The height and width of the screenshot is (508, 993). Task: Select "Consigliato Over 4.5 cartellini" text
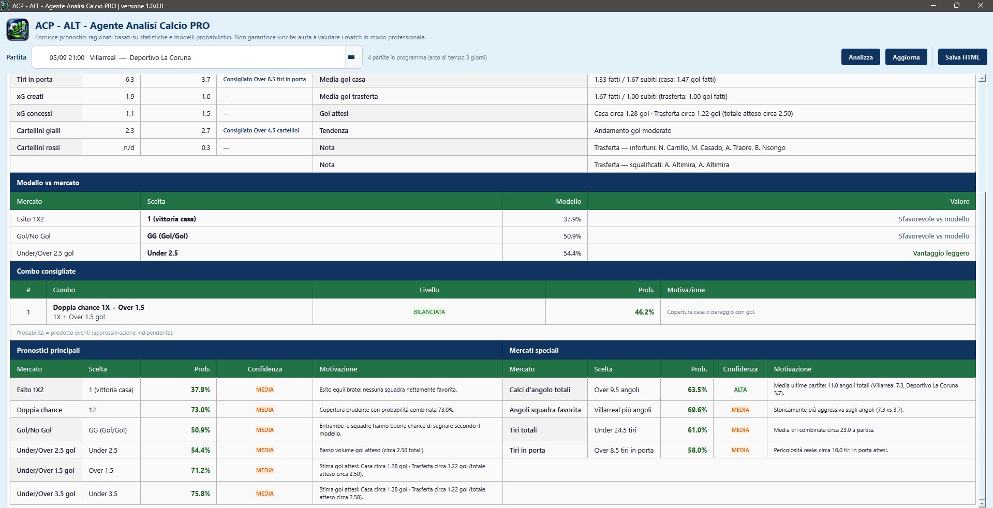[261, 130]
